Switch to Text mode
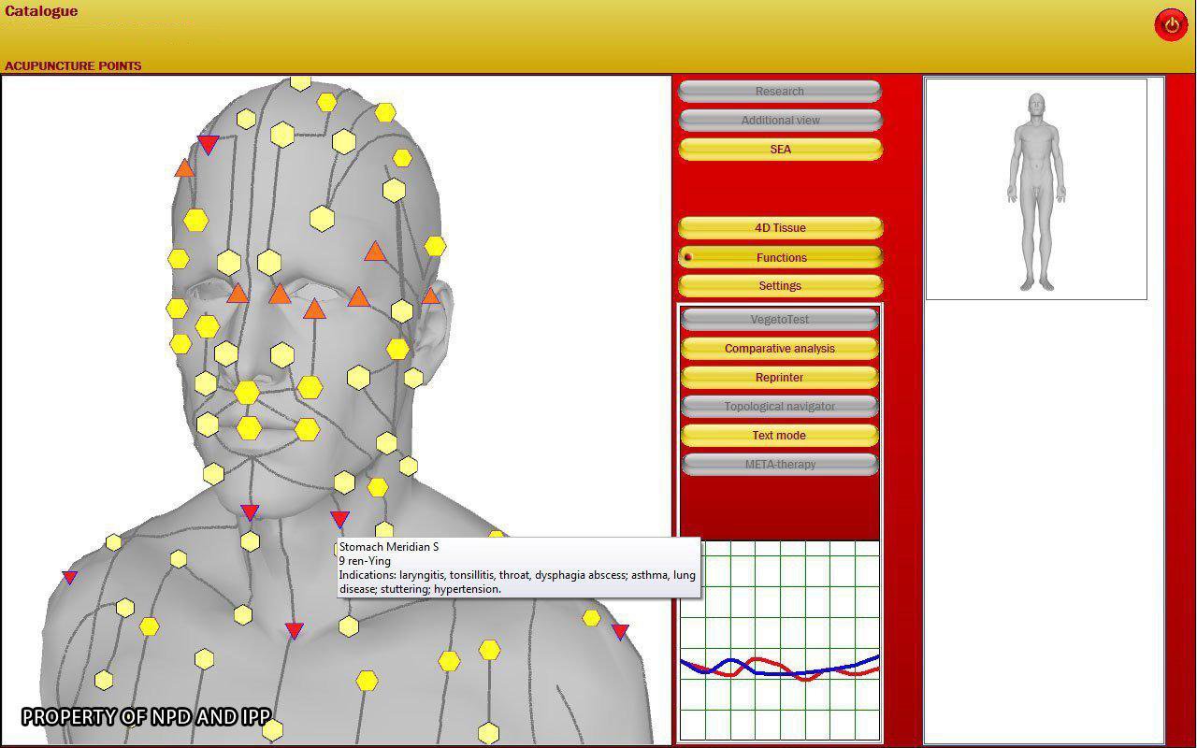Viewport: 1197px width, 748px height. [779, 435]
